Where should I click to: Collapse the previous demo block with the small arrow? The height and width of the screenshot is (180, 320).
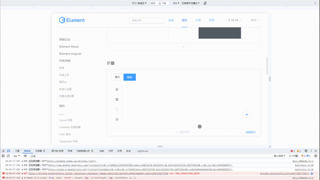click(183, 47)
